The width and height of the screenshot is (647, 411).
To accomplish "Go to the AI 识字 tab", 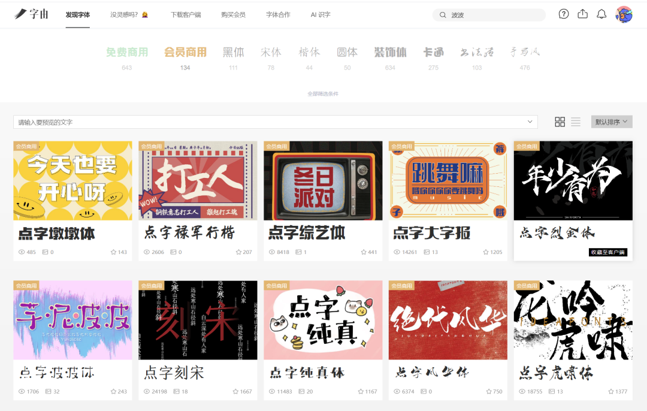I will (321, 15).
